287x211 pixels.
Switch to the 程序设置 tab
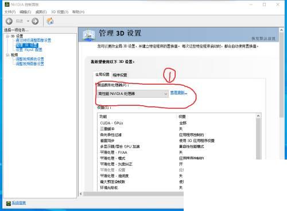(120, 75)
